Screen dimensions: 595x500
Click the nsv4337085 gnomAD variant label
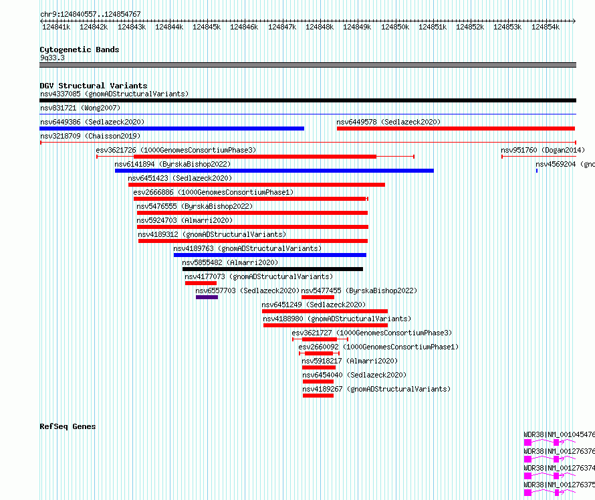tap(114, 94)
